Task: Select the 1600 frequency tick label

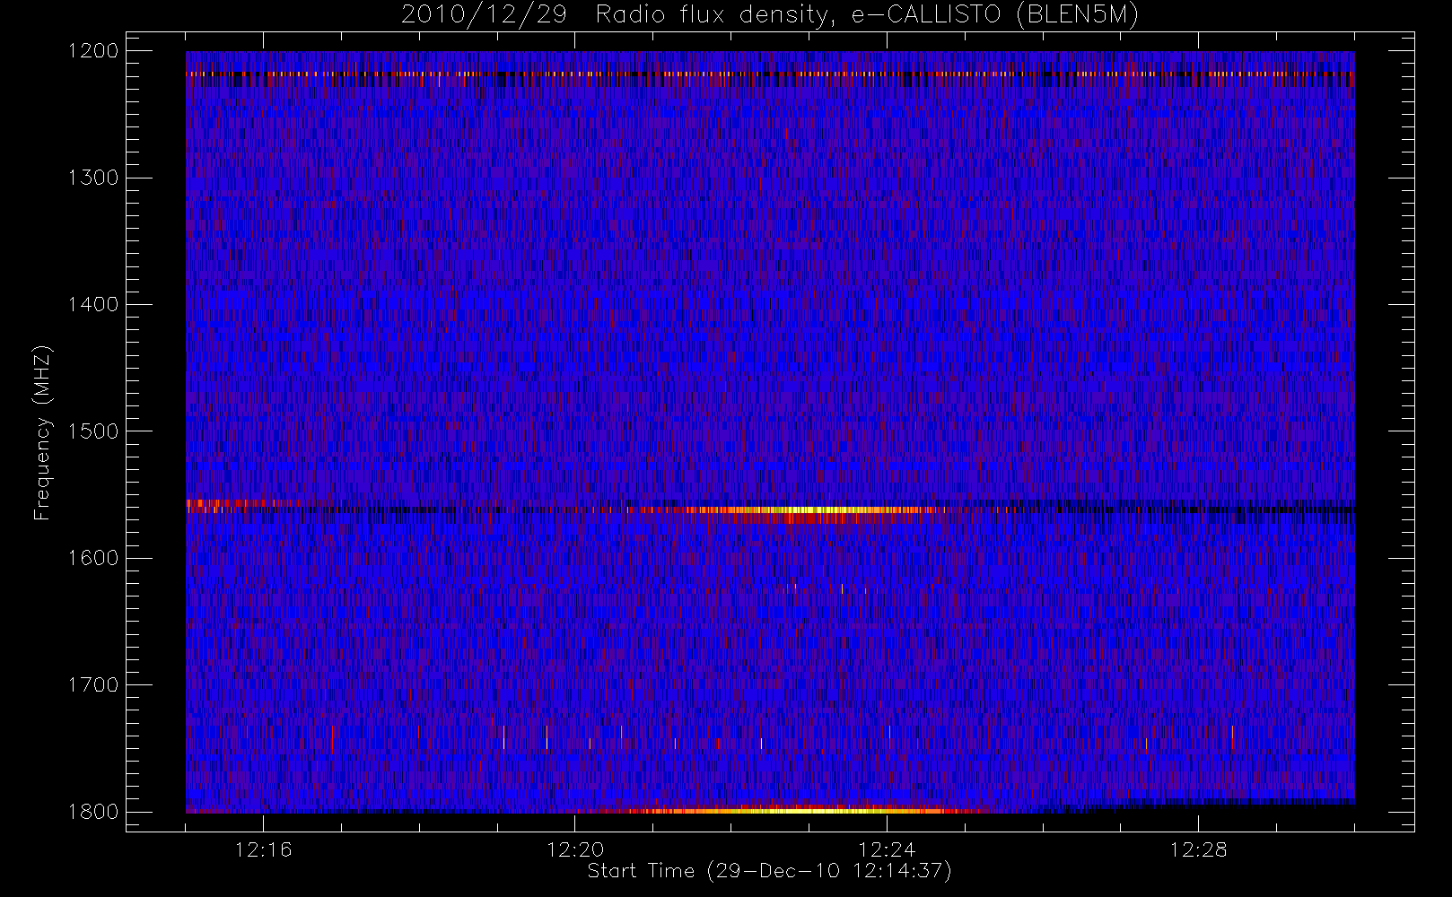Action: click(93, 558)
